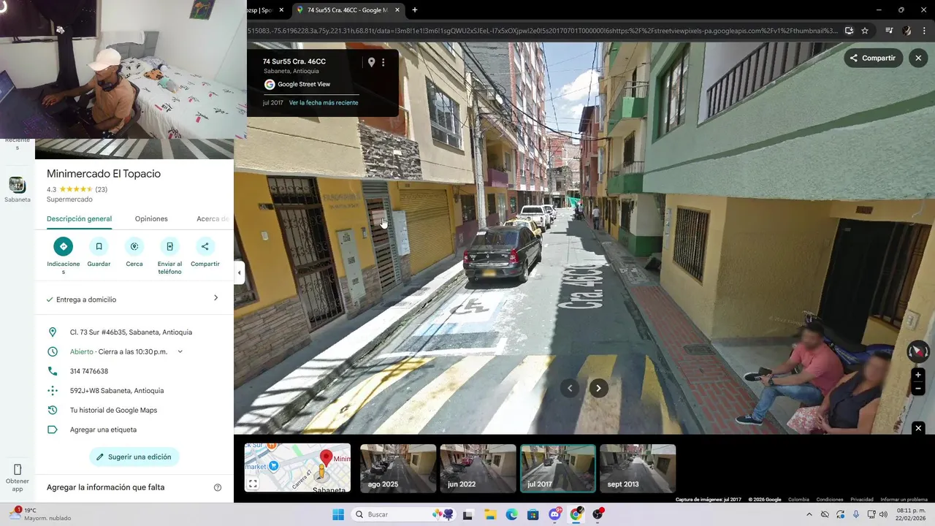
Task: Open the Street View location pin icon
Action: 371,63
